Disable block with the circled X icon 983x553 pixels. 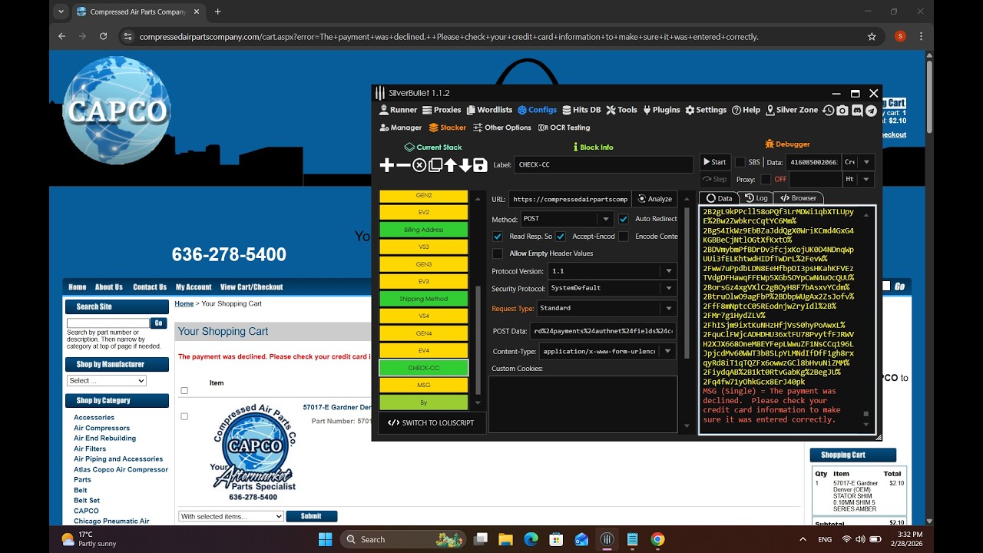(x=419, y=165)
